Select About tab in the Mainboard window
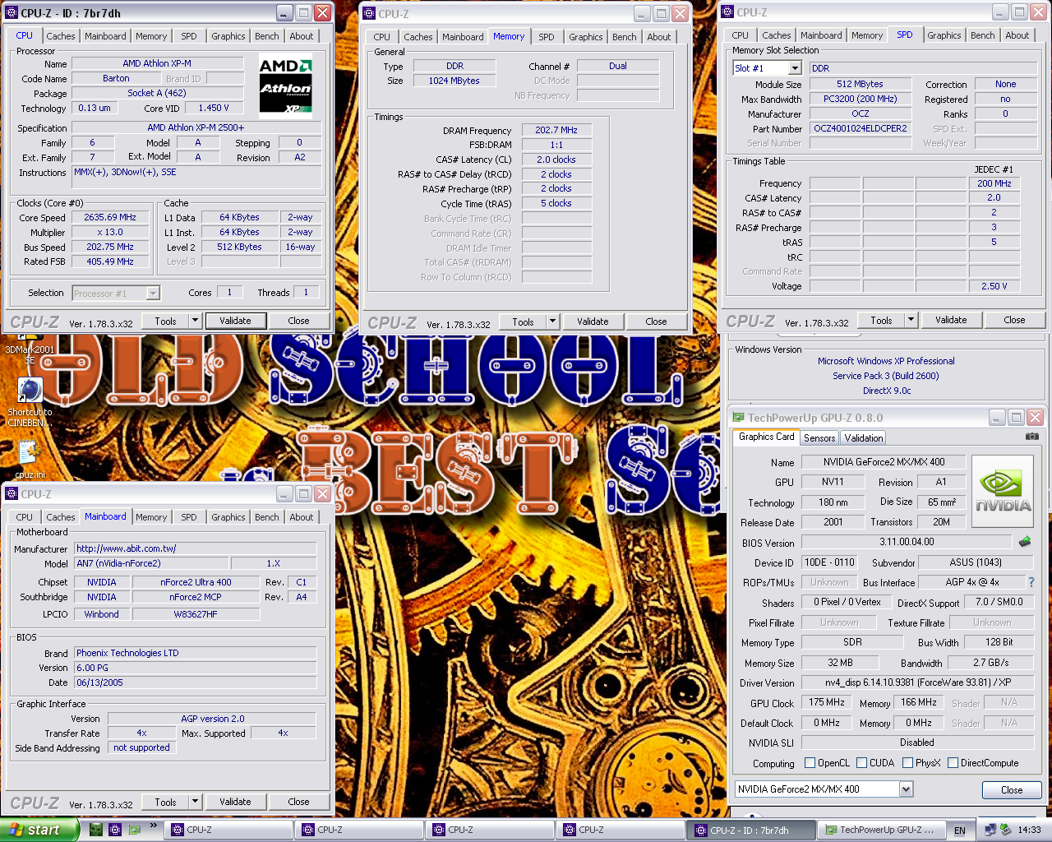The image size is (1052, 842). (301, 517)
